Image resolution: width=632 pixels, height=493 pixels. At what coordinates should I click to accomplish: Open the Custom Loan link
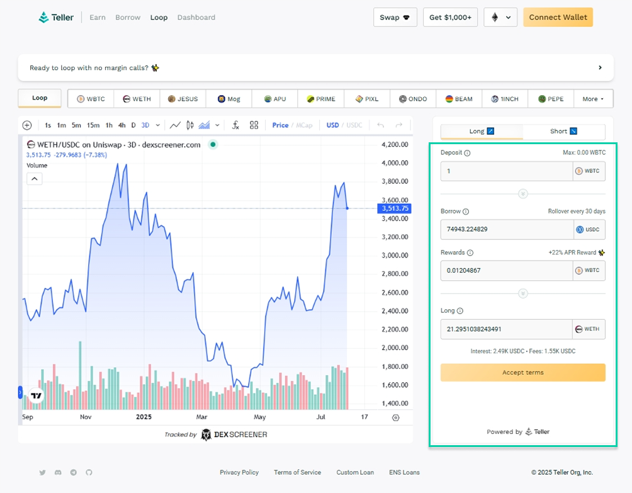[x=355, y=472]
